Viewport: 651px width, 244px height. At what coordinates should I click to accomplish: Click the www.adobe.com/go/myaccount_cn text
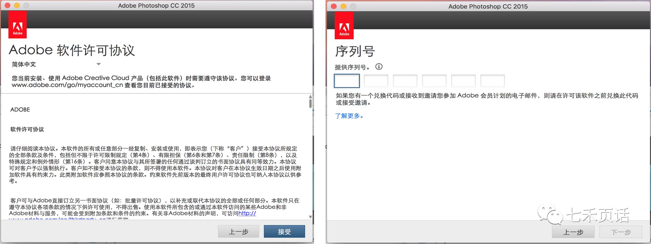click(67, 85)
